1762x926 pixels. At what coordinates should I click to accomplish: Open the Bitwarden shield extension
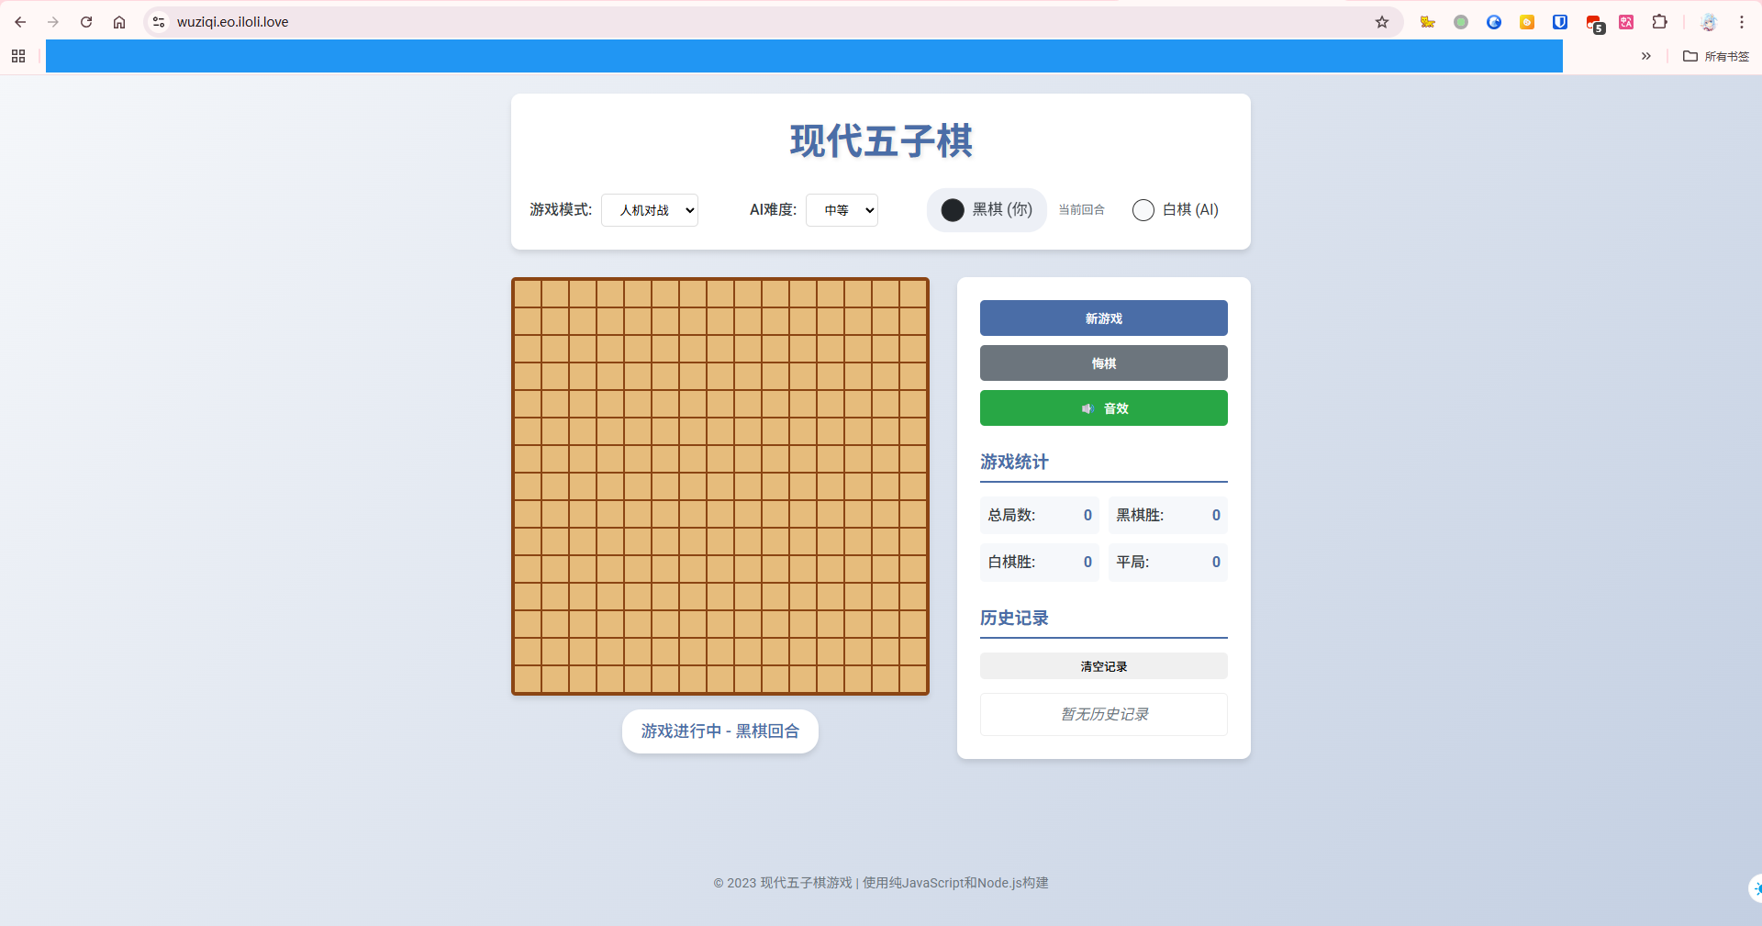tap(1559, 22)
